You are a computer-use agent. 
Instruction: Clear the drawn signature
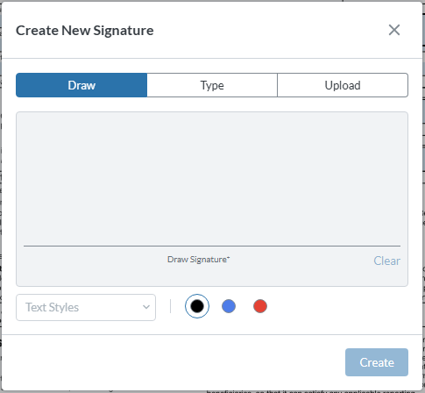click(x=386, y=261)
